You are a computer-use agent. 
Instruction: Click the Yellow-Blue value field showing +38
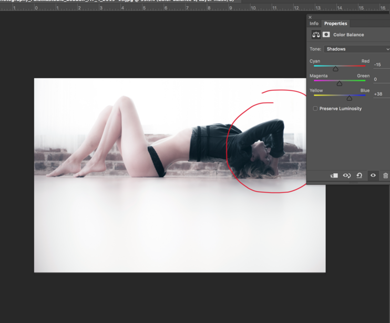(382, 94)
